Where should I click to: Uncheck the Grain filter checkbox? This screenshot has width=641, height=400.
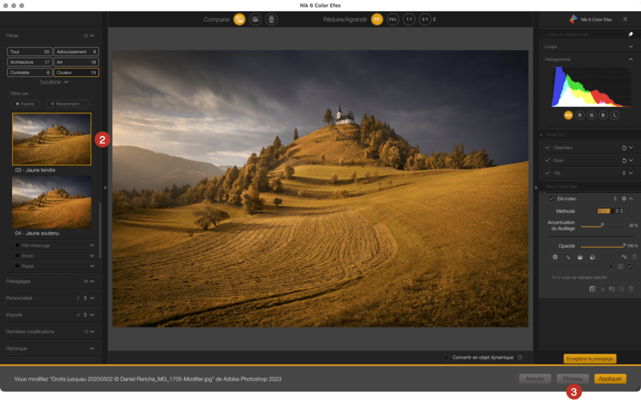(x=548, y=161)
